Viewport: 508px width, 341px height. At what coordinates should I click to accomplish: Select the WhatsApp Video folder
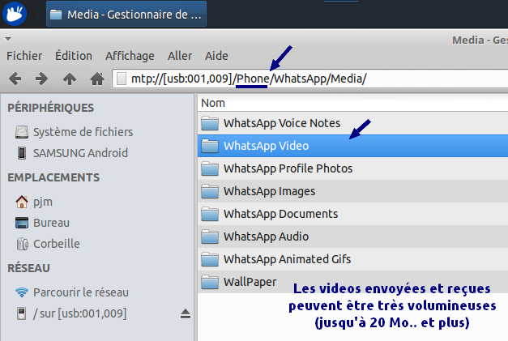point(266,146)
